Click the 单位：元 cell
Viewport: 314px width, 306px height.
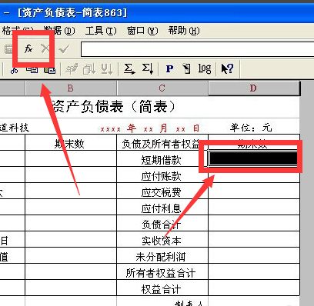[251, 128]
